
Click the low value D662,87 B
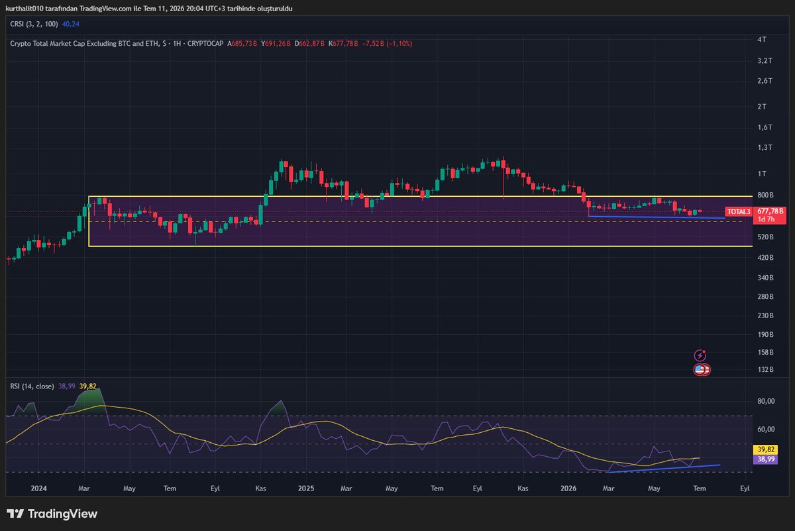(x=310, y=43)
